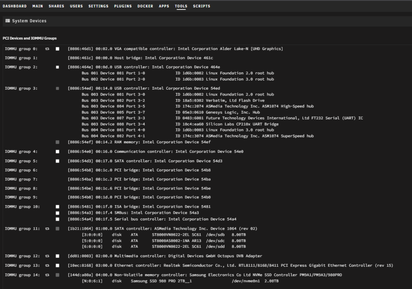
Task: Click reset icon for IOMMU group 11
Action: click(x=47, y=229)
